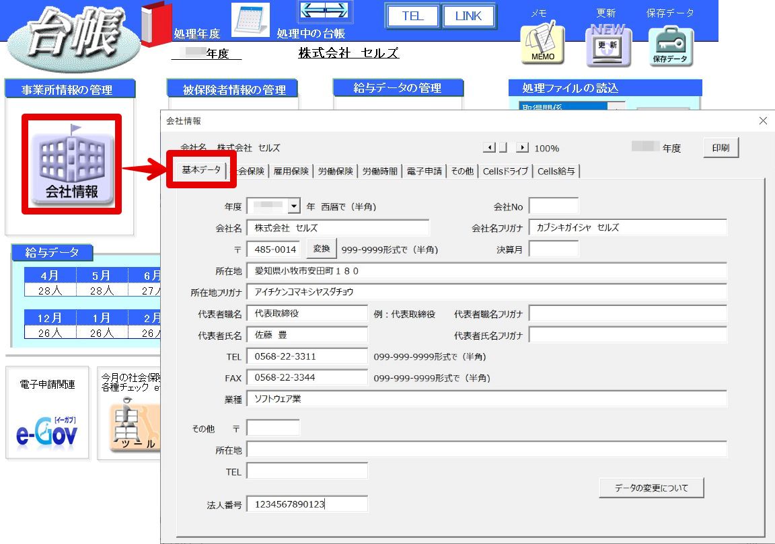The image size is (775, 544).
Task: Switch to the Cells給与 tab
Action: pyautogui.click(x=556, y=171)
